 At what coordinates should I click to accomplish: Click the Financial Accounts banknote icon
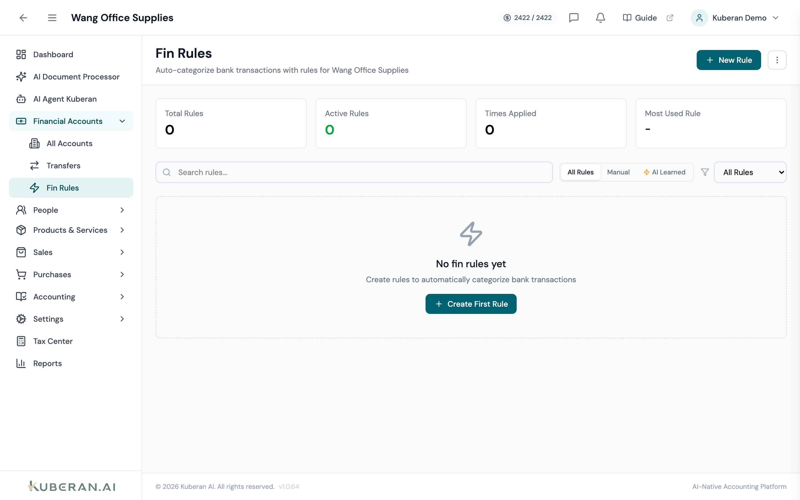click(x=21, y=121)
